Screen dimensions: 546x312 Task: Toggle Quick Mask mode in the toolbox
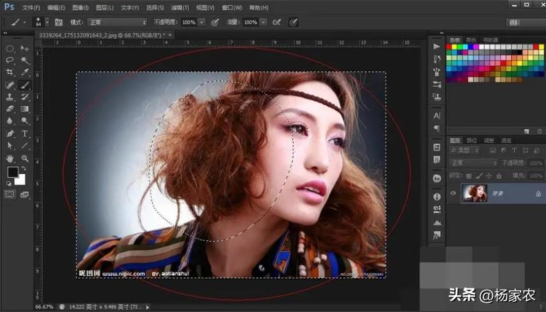(x=10, y=194)
